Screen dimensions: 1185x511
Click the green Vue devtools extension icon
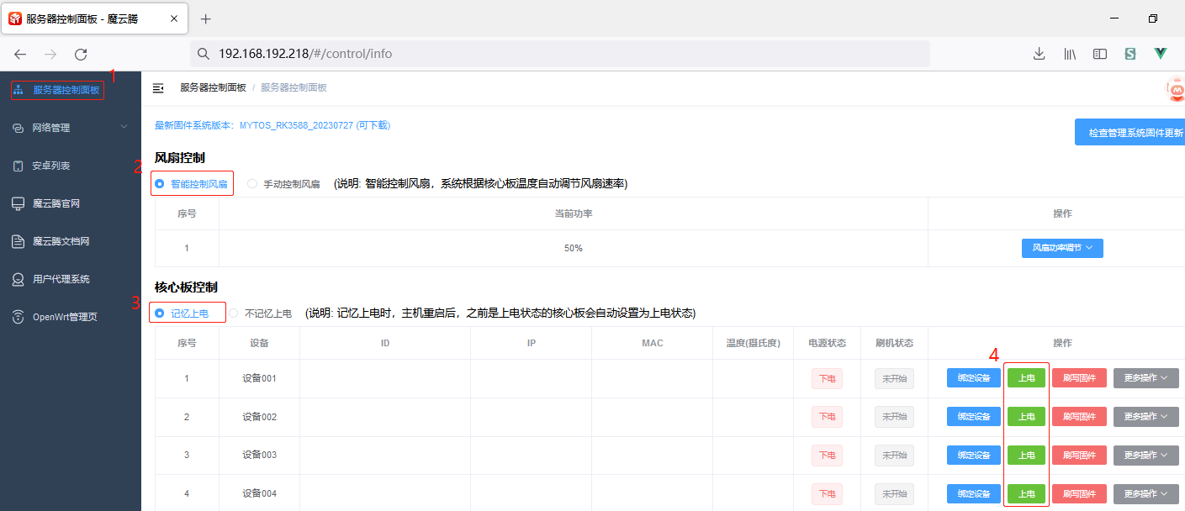(1161, 54)
